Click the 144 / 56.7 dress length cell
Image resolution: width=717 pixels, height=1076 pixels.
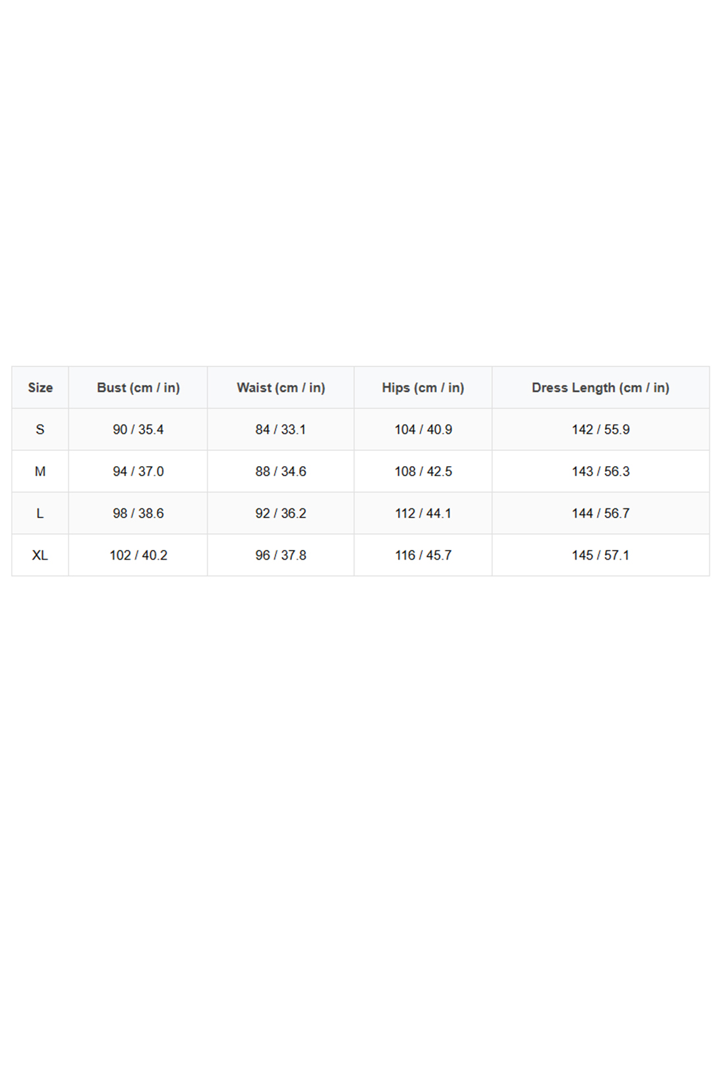600,514
